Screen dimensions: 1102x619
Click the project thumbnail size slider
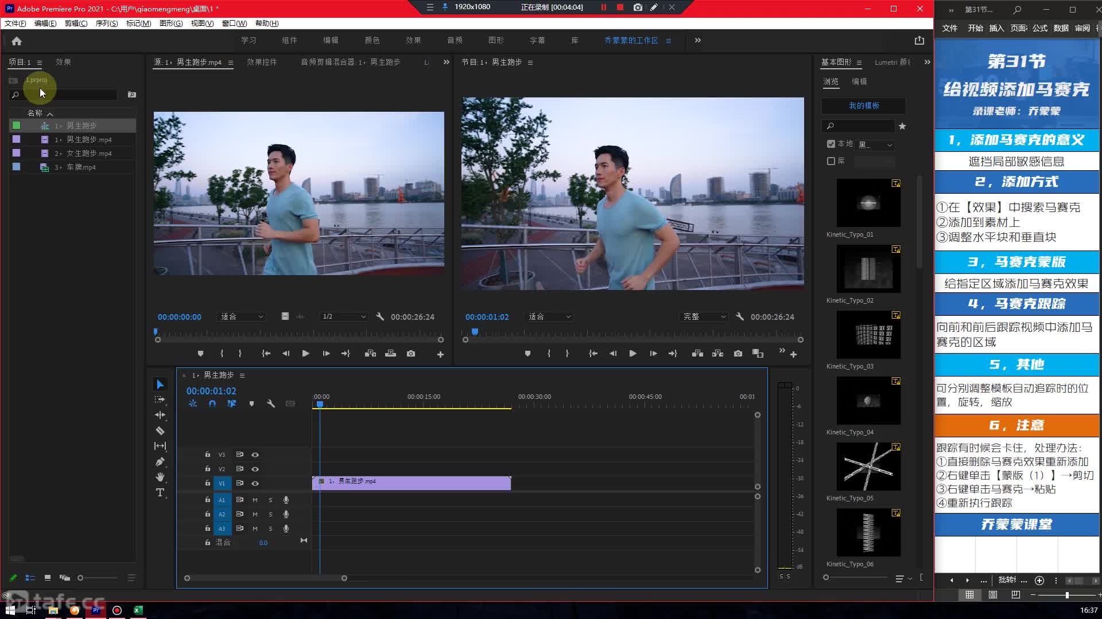[x=98, y=578]
